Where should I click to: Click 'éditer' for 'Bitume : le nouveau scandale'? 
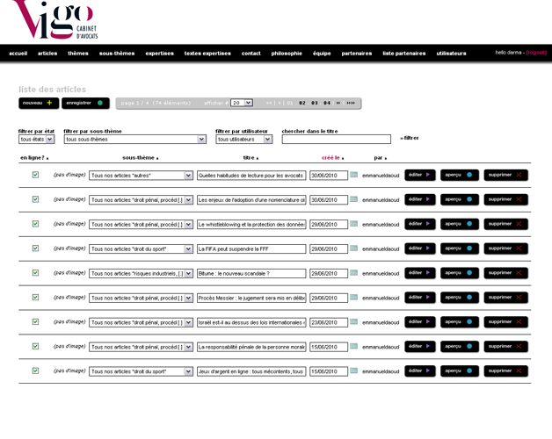pyautogui.click(x=420, y=273)
